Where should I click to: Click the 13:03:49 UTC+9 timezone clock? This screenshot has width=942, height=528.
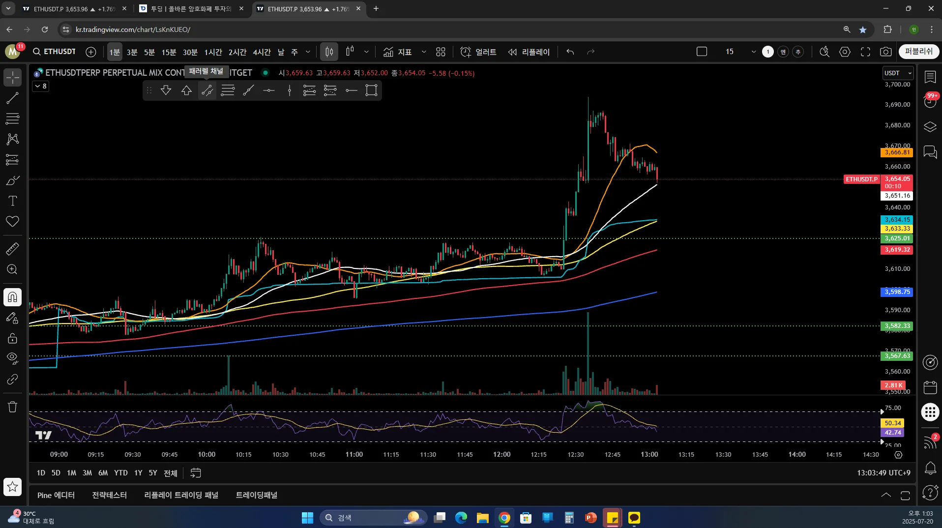pyautogui.click(x=883, y=473)
